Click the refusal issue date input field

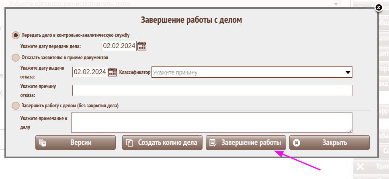coord(90,72)
